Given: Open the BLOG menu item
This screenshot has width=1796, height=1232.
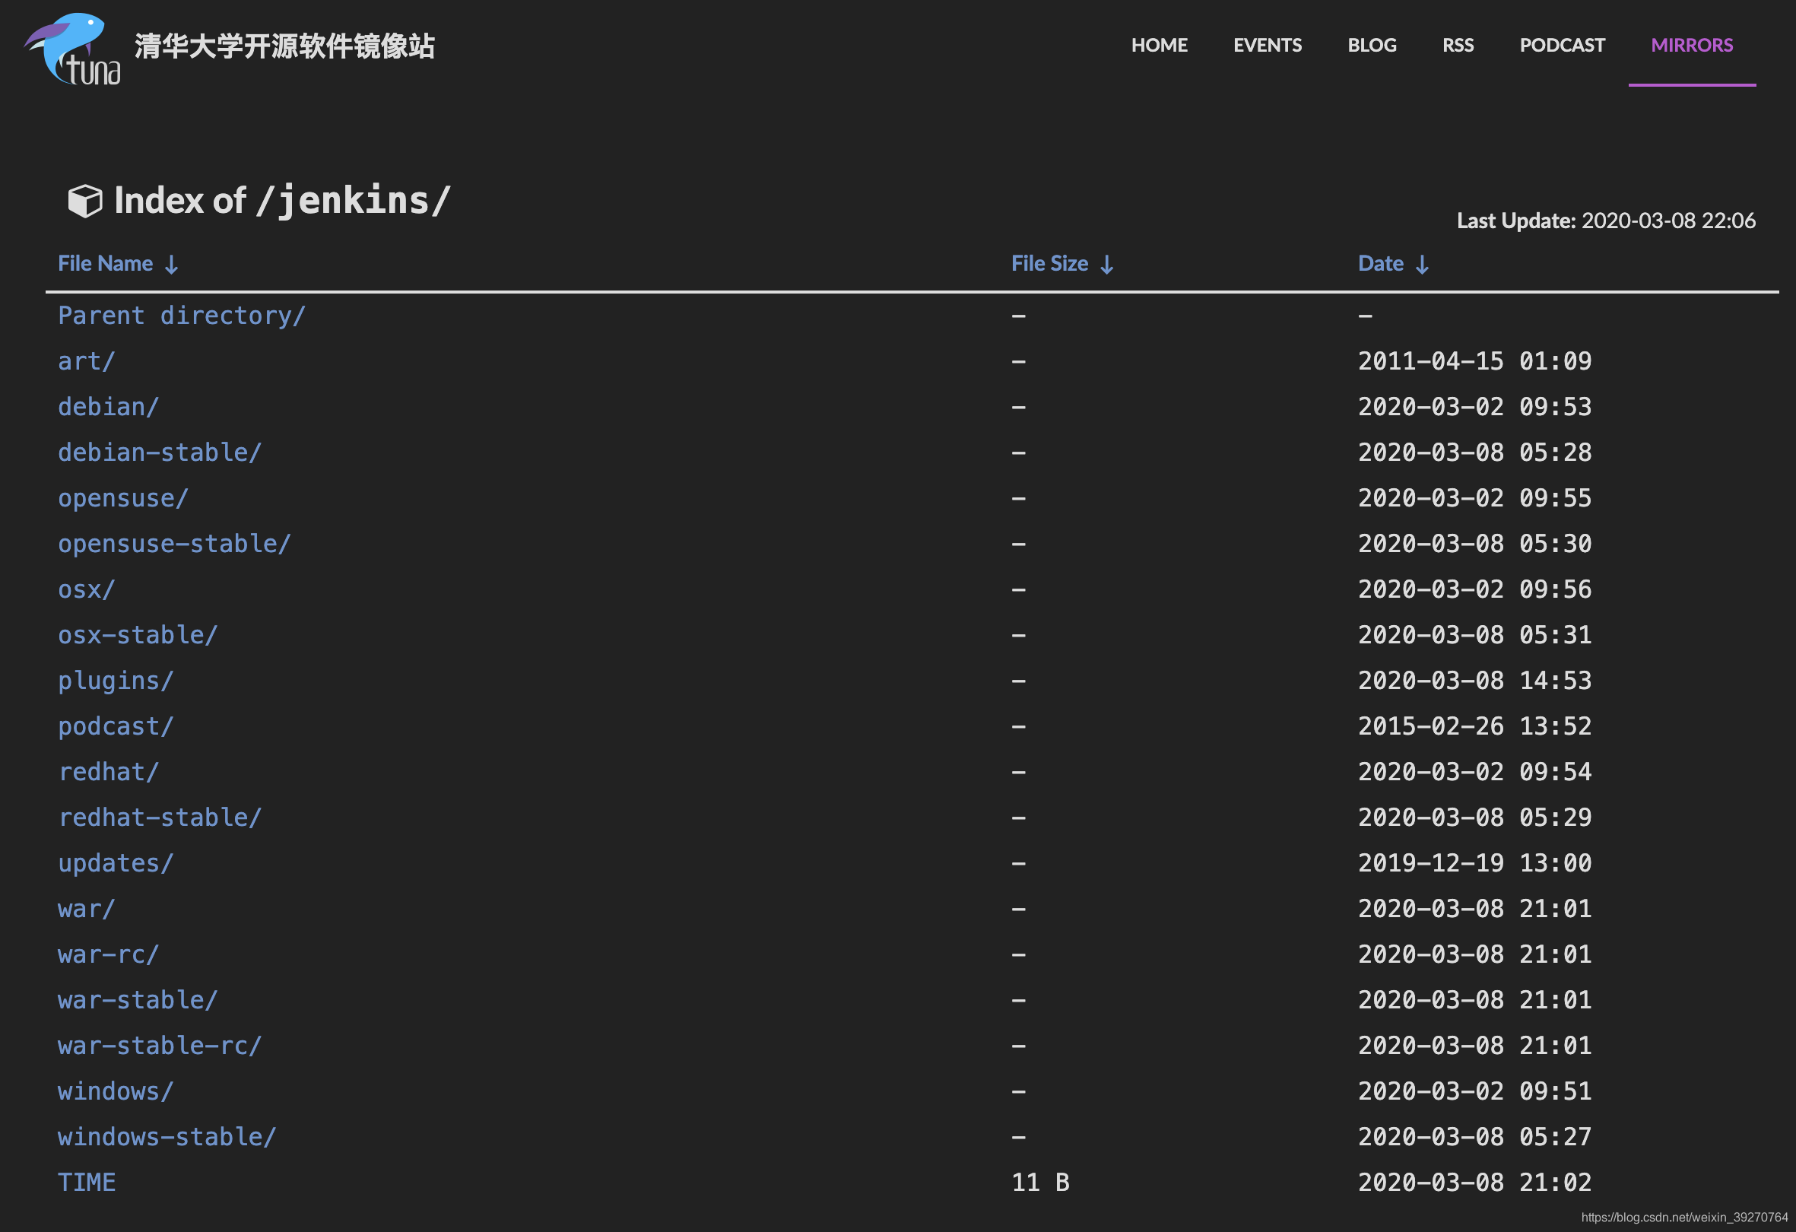Looking at the screenshot, I should (x=1372, y=45).
